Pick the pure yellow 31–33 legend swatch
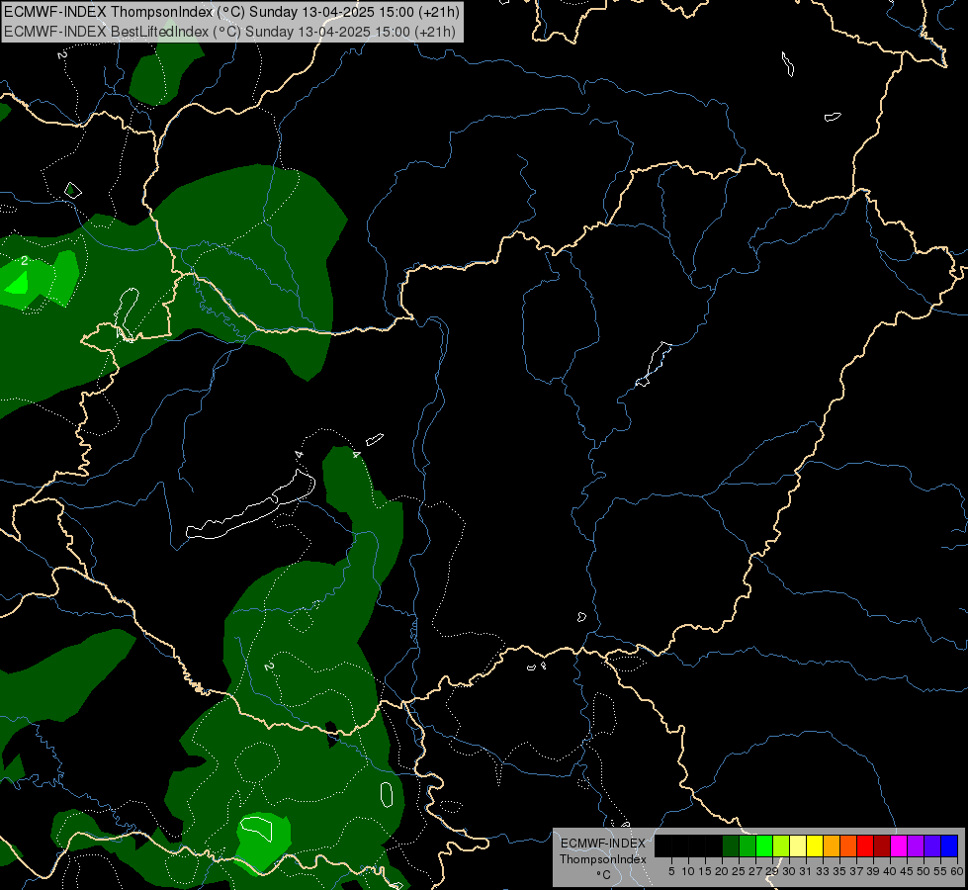This screenshot has width=968, height=890. 815,845
